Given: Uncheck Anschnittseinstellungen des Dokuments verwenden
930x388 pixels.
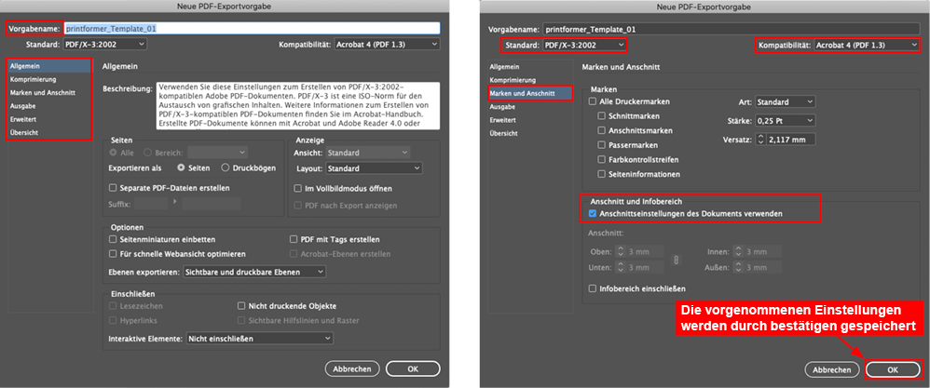Looking at the screenshot, I should pyautogui.click(x=593, y=213).
